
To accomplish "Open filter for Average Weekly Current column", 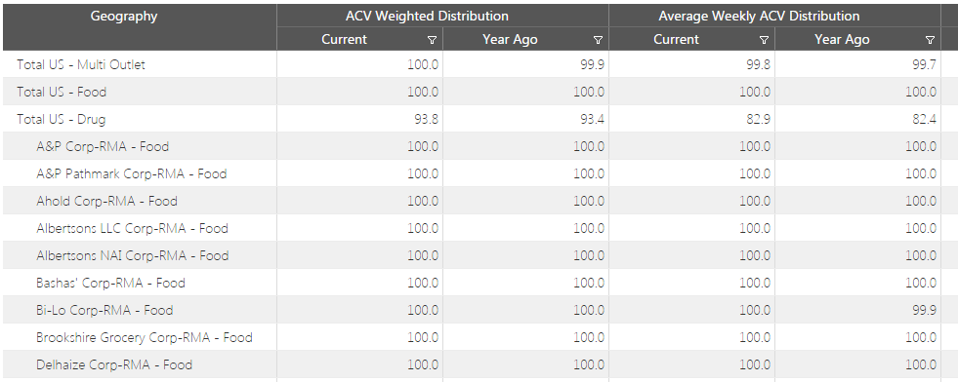I will [x=764, y=40].
